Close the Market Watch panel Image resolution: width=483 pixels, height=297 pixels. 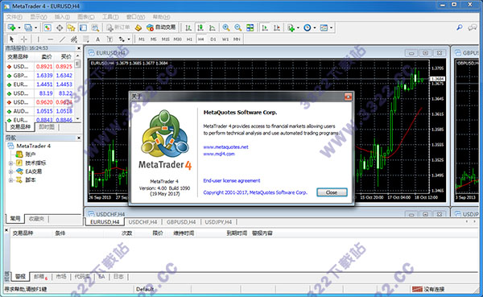coord(79,48)
